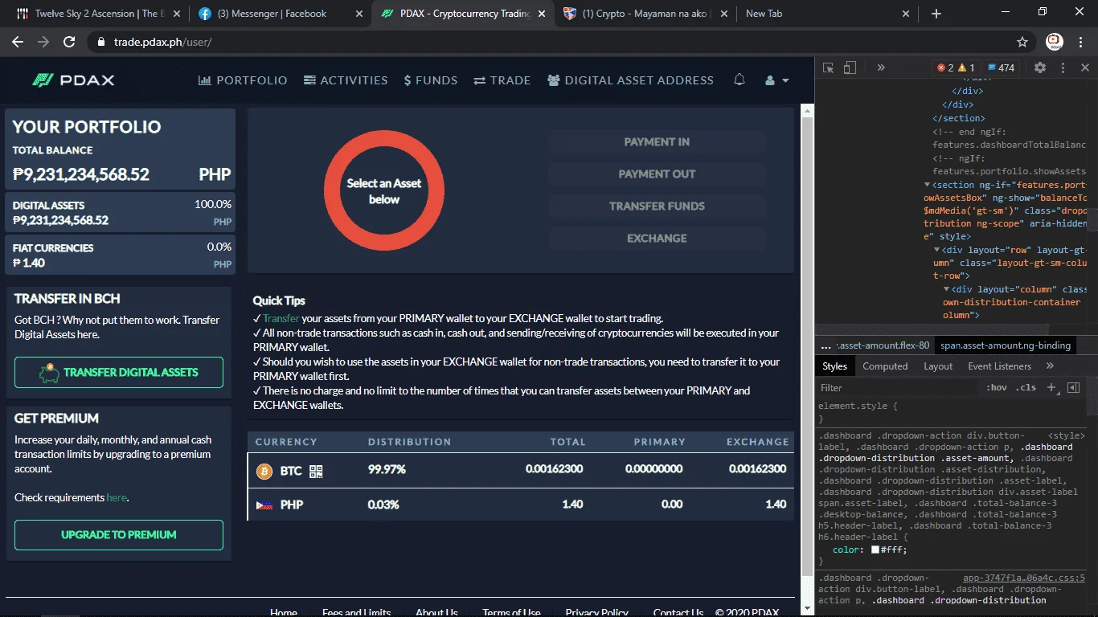Open the Chrome profile avatar
The image size is (1098, 617).
pos(1055,42)
